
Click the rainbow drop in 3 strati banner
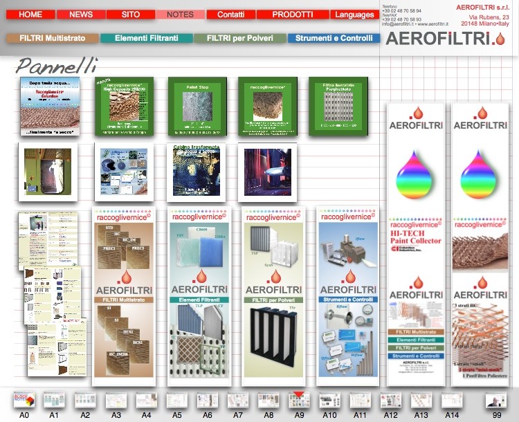point(479,175)
